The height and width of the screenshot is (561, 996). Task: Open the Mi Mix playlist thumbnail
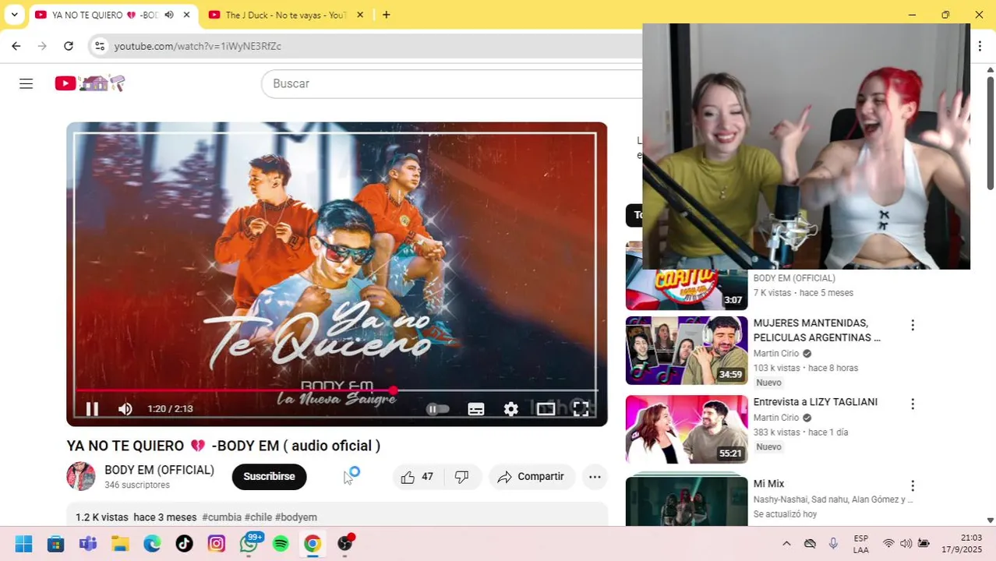[x=687, y=501]
